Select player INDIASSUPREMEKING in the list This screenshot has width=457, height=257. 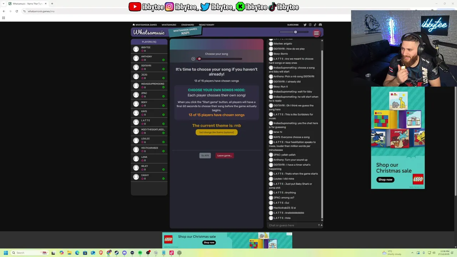(x=149, y=86)
